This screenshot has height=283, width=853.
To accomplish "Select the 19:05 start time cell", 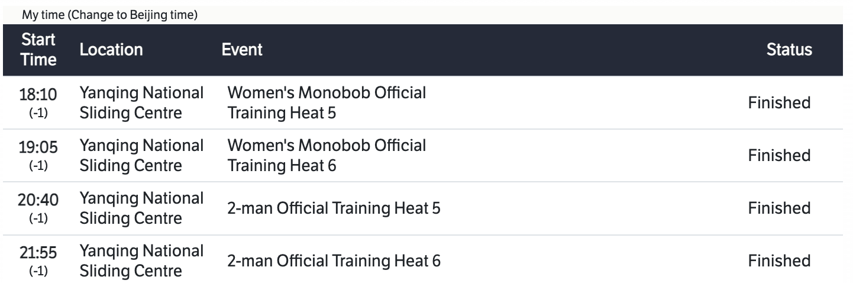I will coord(39,155).
